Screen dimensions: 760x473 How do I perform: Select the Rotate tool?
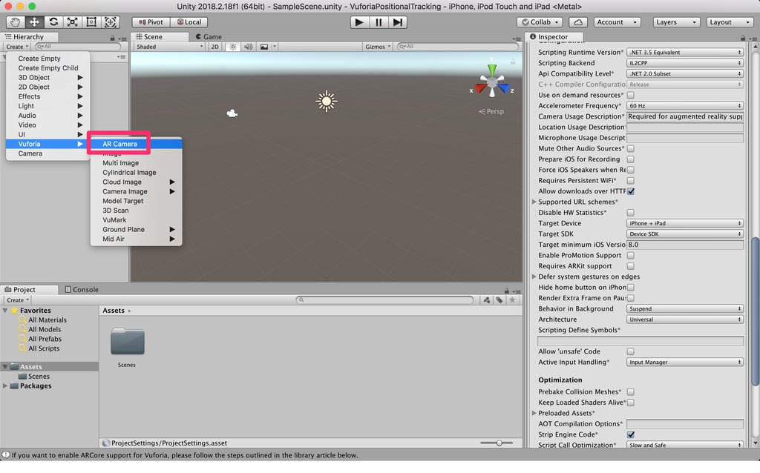pyautogui.click(x=53, y=22)
